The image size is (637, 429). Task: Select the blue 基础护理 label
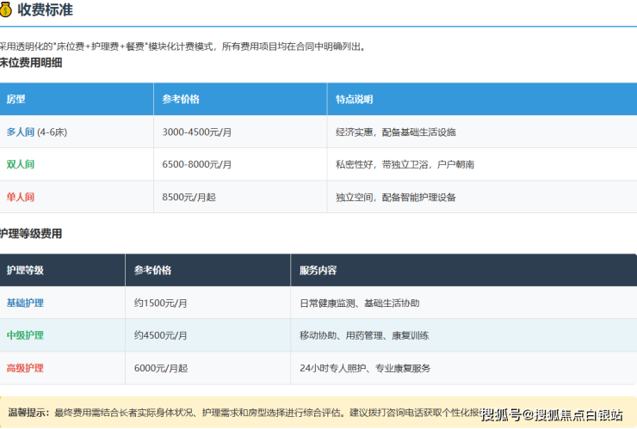(25, 303)
